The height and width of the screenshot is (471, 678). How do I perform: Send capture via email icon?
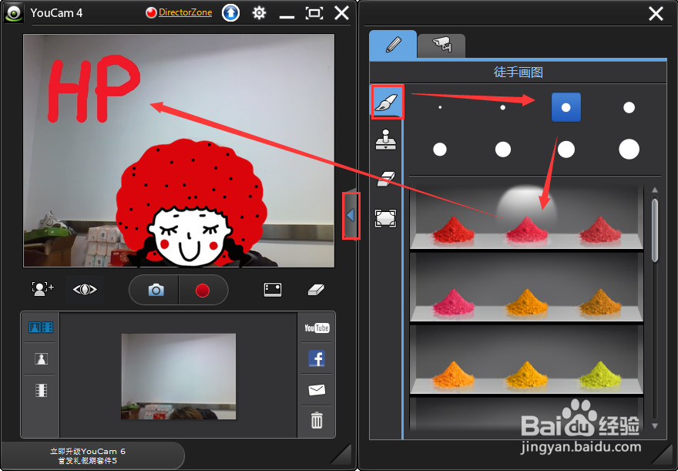point(316,390)
